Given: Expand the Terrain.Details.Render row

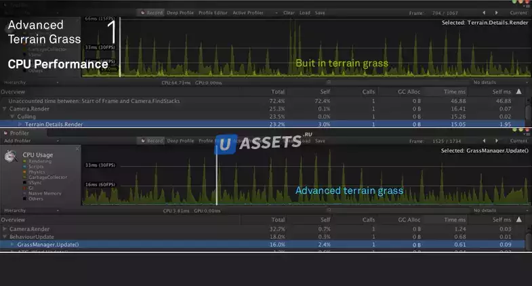Looking at the screenshot, I should [20, 124].
